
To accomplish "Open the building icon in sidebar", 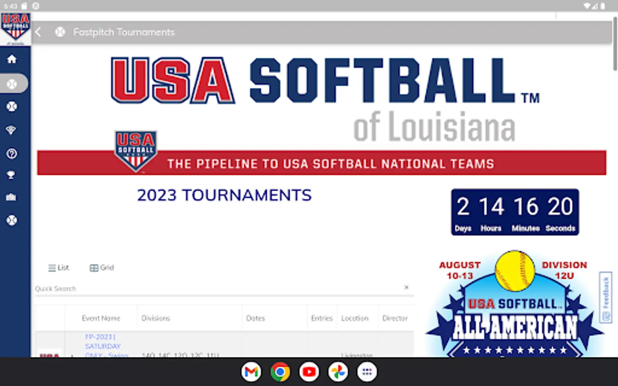I will click(x=11, y=197).
